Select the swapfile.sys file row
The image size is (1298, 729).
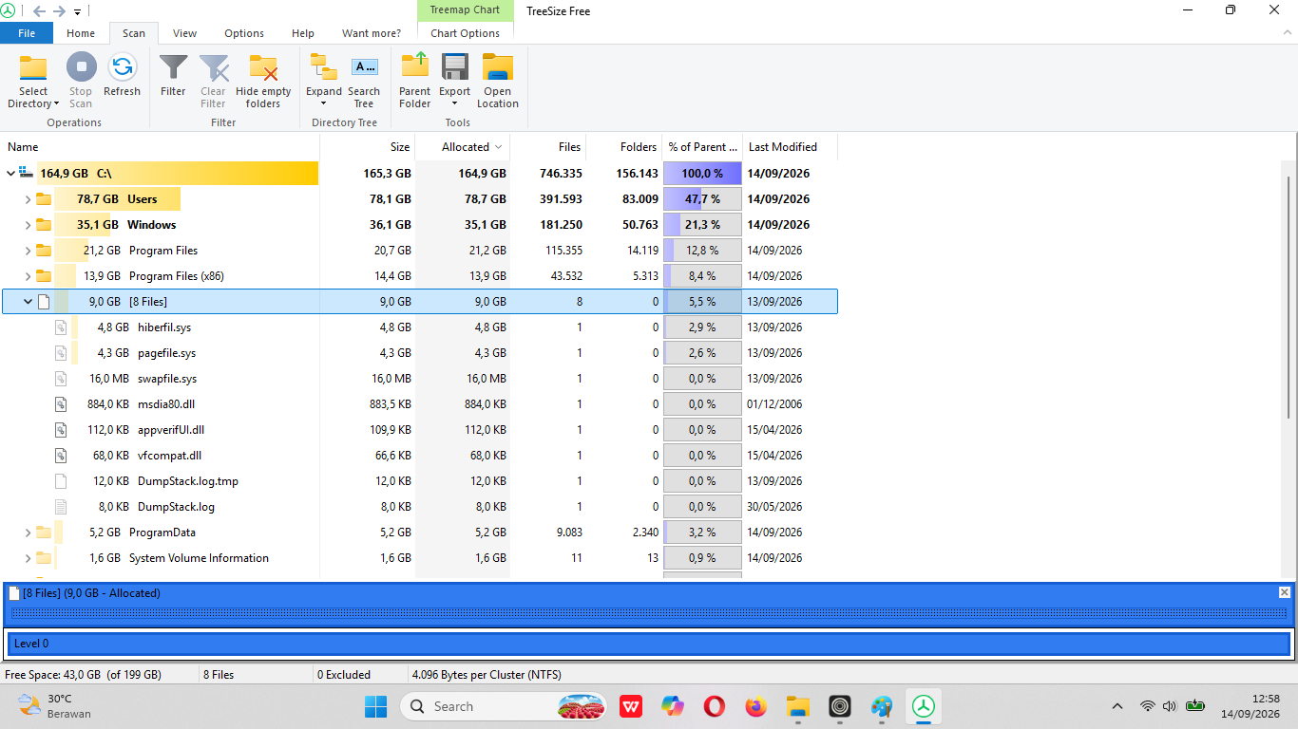click(419, 379)
